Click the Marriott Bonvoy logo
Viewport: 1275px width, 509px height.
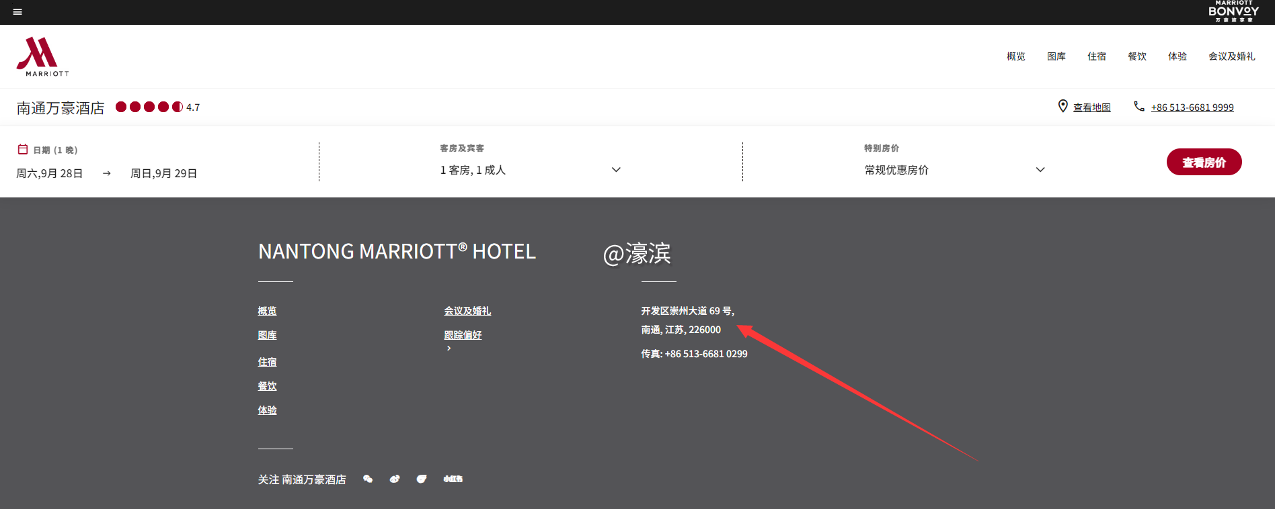[1233, 11]
